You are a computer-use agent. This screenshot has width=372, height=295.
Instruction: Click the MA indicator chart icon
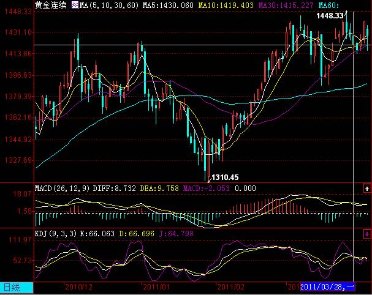pyautogui.click(x=75, y=5)
